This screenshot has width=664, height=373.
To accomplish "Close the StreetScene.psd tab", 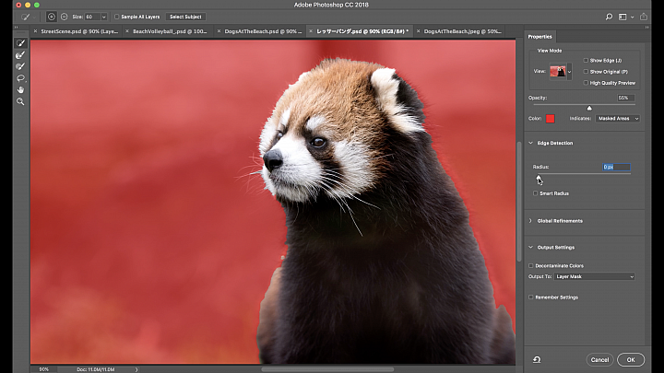I will point(36,31).
